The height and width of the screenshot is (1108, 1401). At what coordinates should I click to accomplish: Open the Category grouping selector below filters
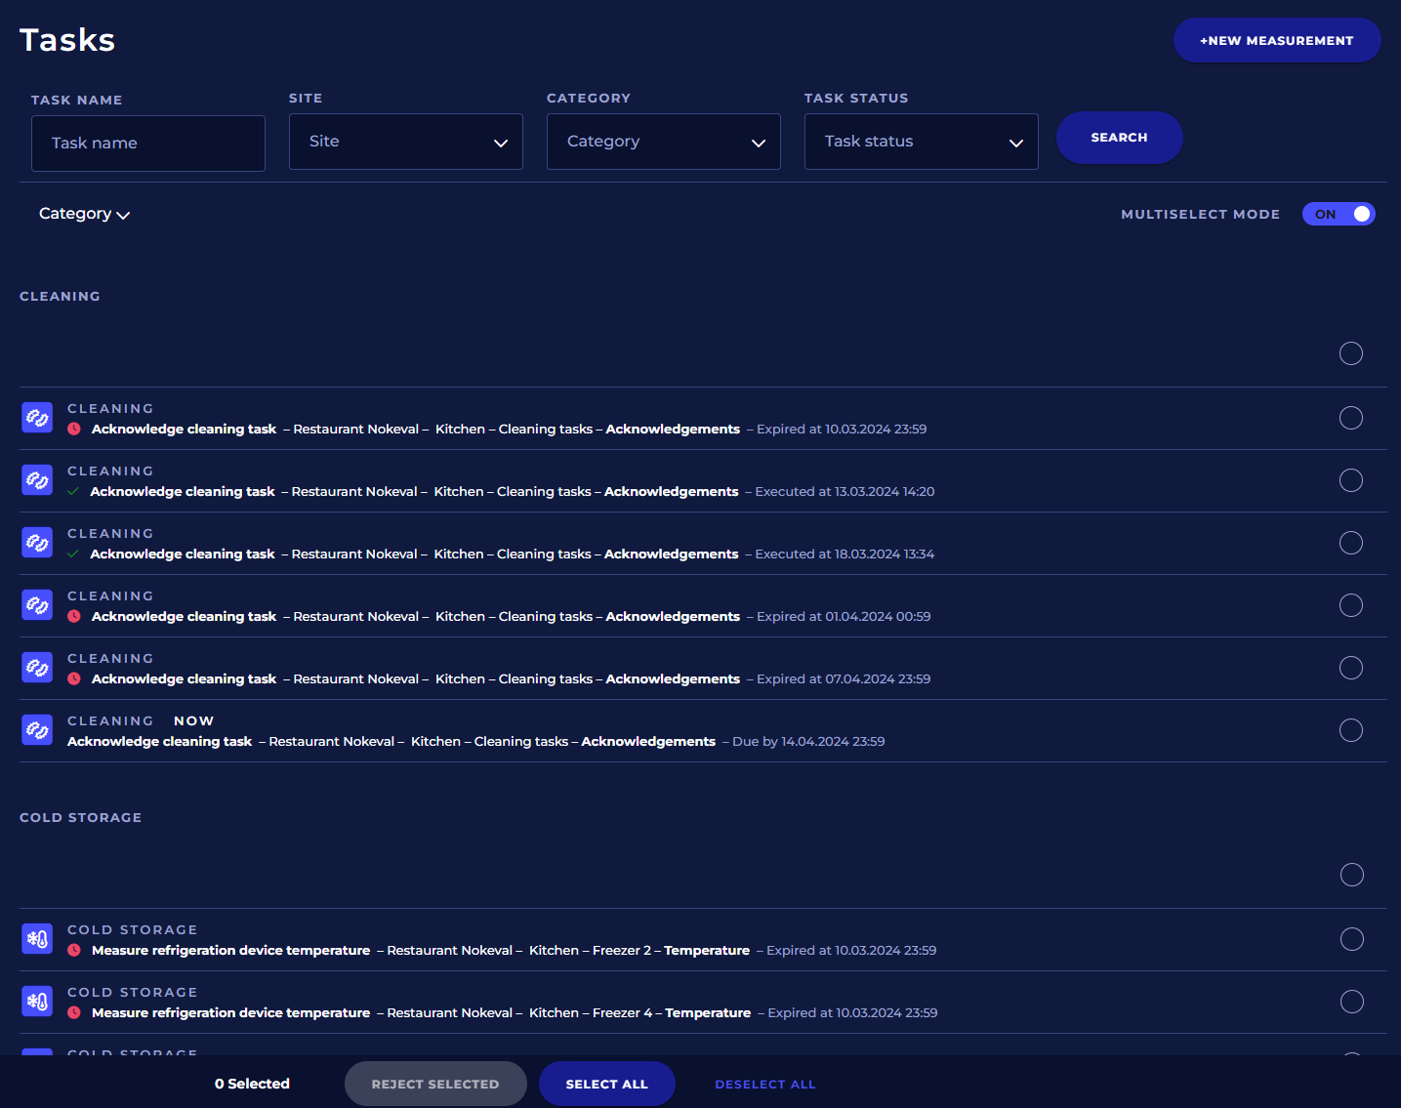84,214
